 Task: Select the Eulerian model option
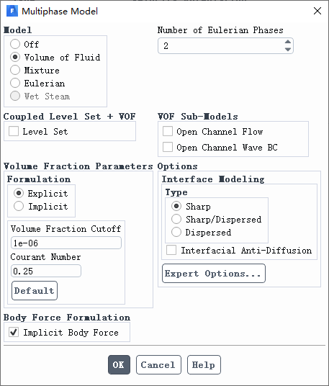click(x=15, y=83)
